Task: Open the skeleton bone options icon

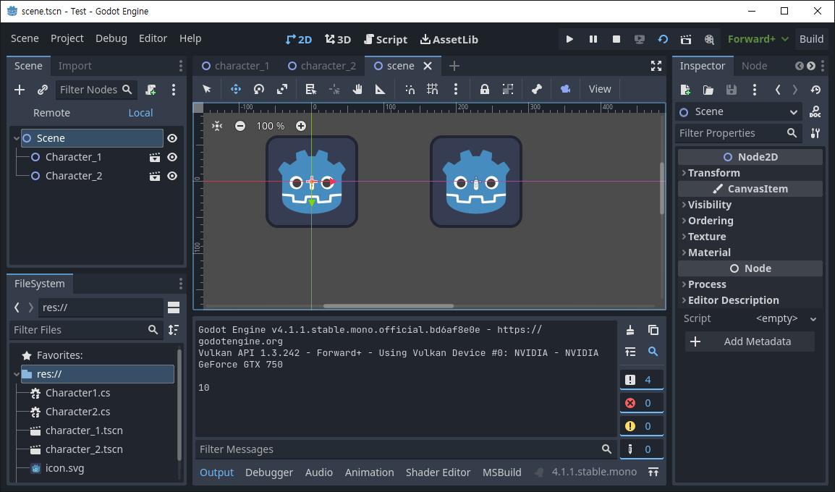Action: pyautogui.click(x=537, y=89)
